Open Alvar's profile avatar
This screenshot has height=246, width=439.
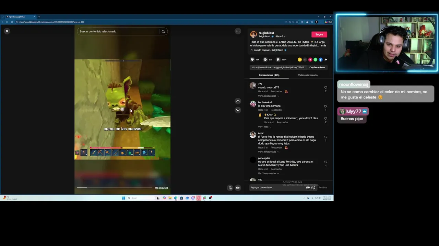253,135
